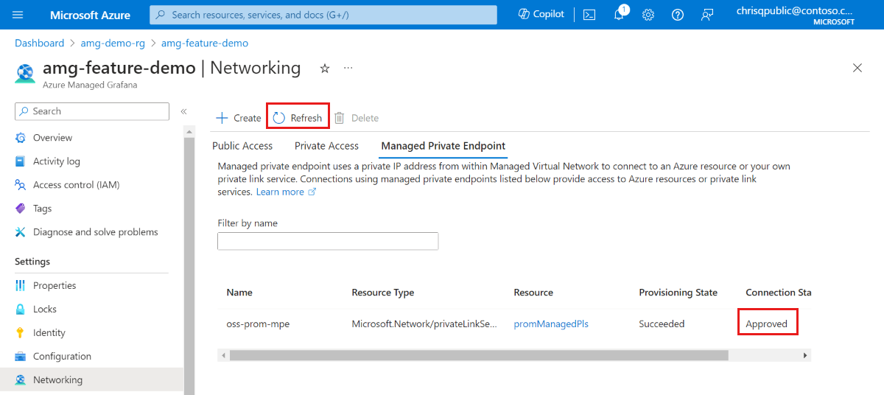Open the more options ellipsis by the title
Image resolution: width=884 pixels, height=395 pixels.
(348, 68)
